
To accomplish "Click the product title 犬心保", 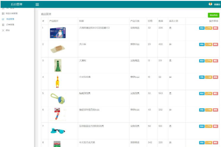I will click(x=82, y=44).
